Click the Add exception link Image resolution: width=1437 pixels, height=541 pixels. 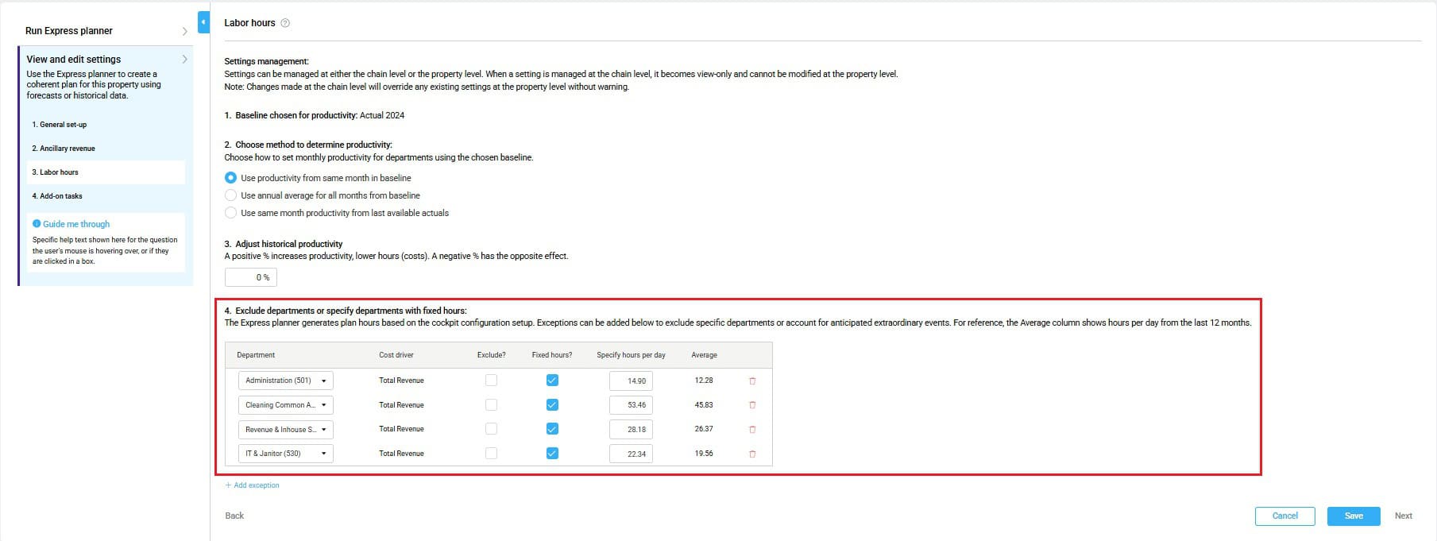[x=253, y=485]
